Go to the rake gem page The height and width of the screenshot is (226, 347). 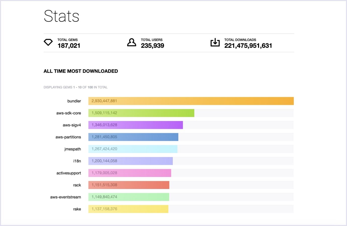click(x=77, y=209)
